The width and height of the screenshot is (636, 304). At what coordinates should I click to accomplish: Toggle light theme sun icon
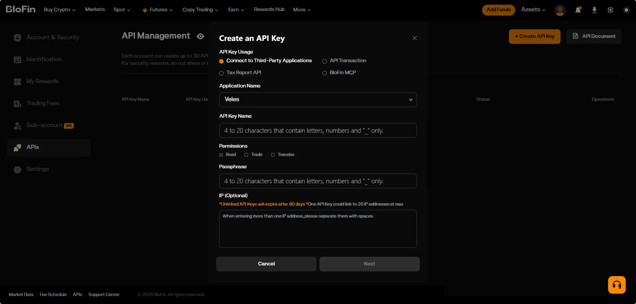point(626,10)
